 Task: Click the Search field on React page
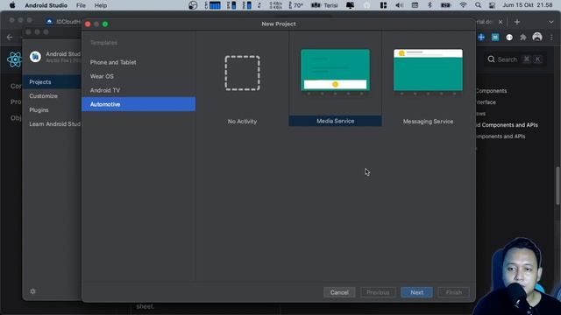click(515, 59)
